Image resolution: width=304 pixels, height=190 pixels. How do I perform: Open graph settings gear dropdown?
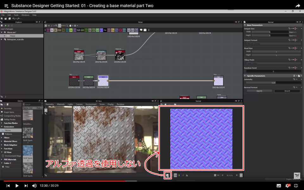pyautogui.click(x=76, y=26)
